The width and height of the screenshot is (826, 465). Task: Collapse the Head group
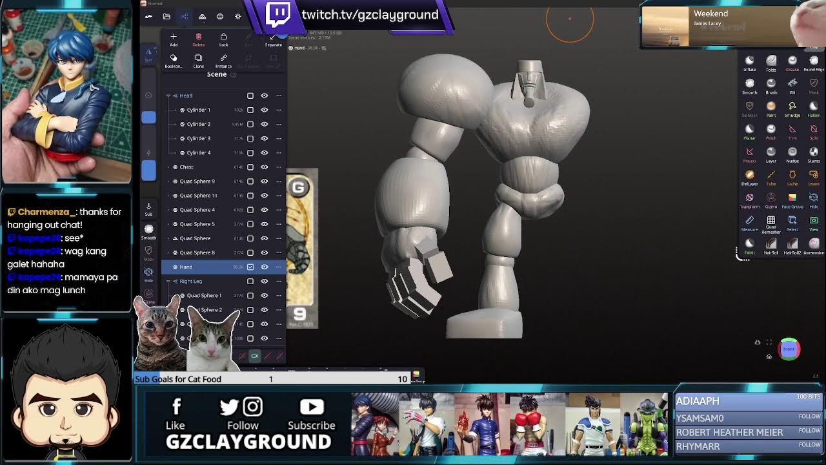[x=168, y=96]
